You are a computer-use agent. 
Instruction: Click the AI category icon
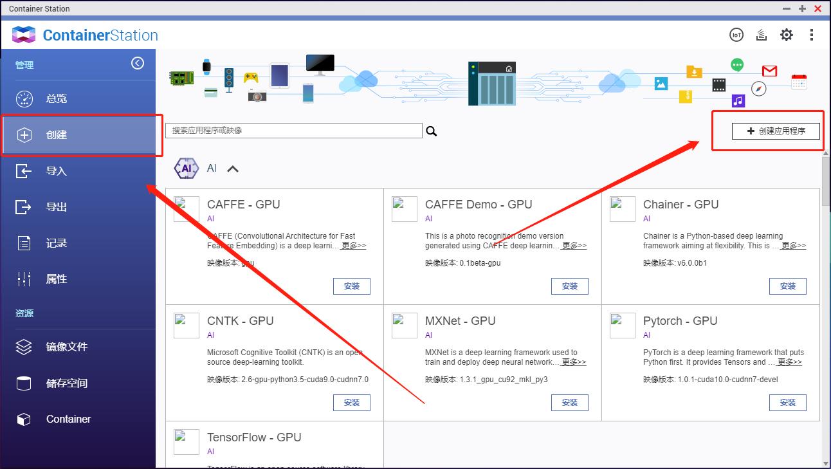pyautogui.click(x=186, y=169)
